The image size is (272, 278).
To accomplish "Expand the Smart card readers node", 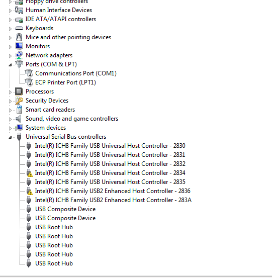I will click(10, 110).
